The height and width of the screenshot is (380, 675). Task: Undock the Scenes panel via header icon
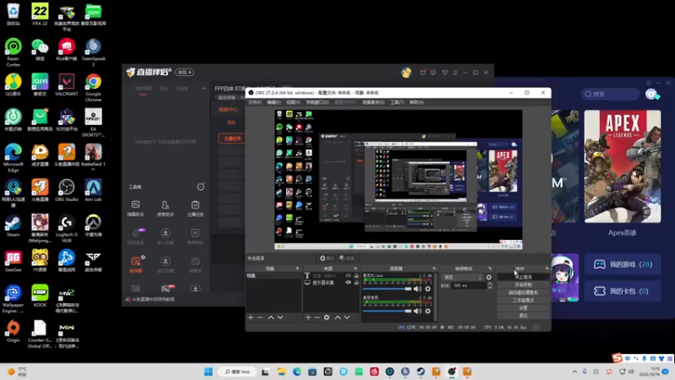[297, 269]
